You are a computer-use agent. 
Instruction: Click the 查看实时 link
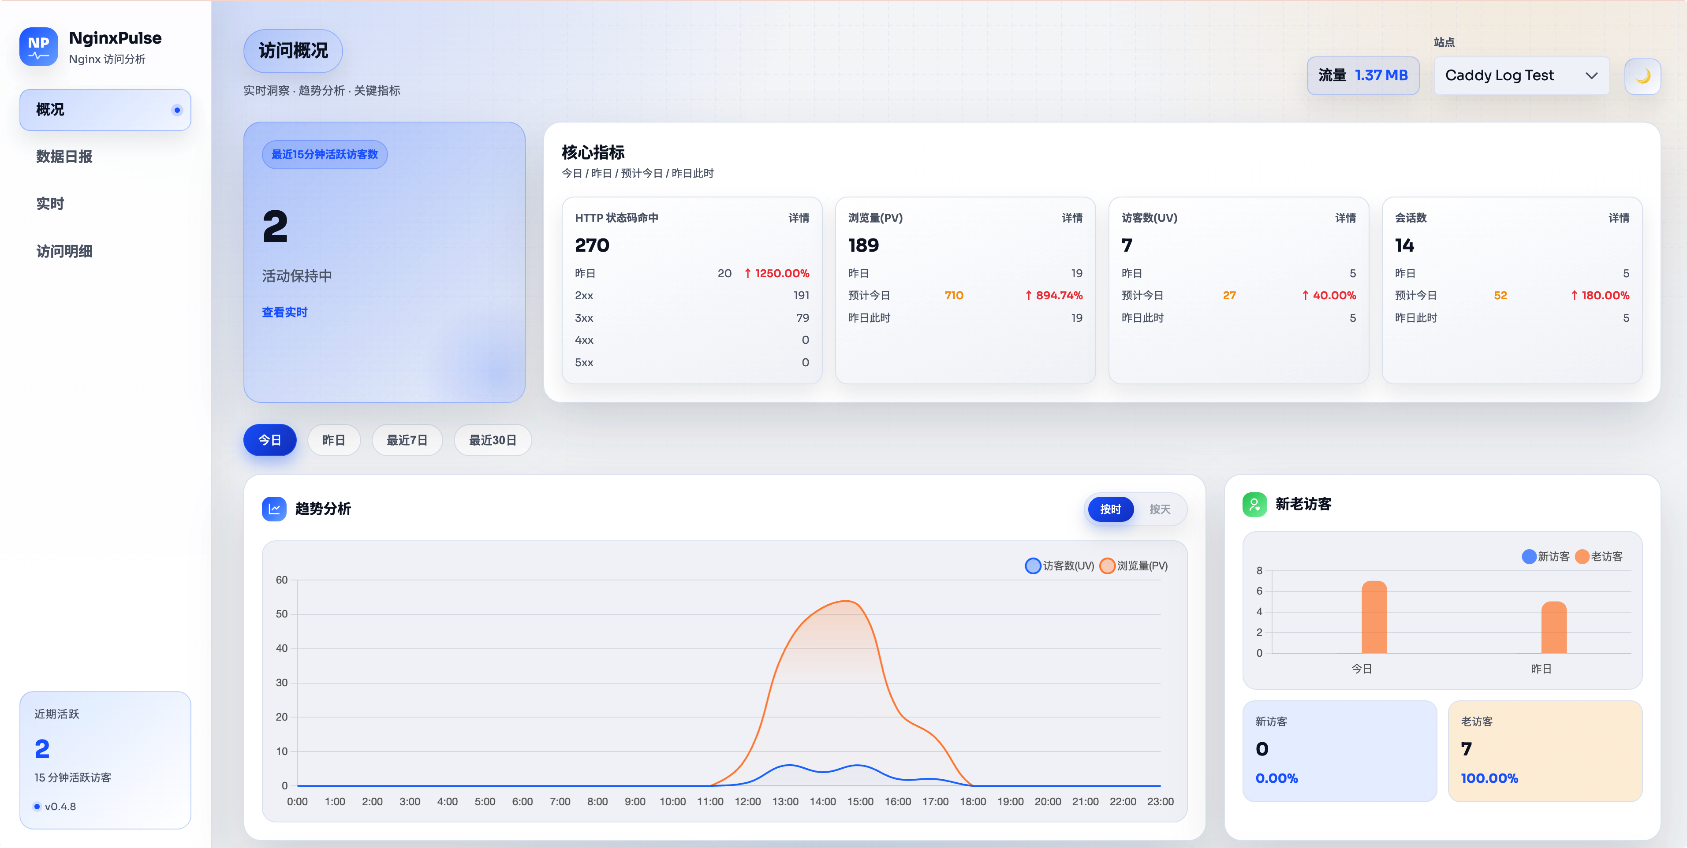(284, 312)
